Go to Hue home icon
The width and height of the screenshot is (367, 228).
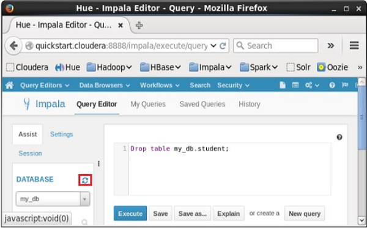(10, 86)
